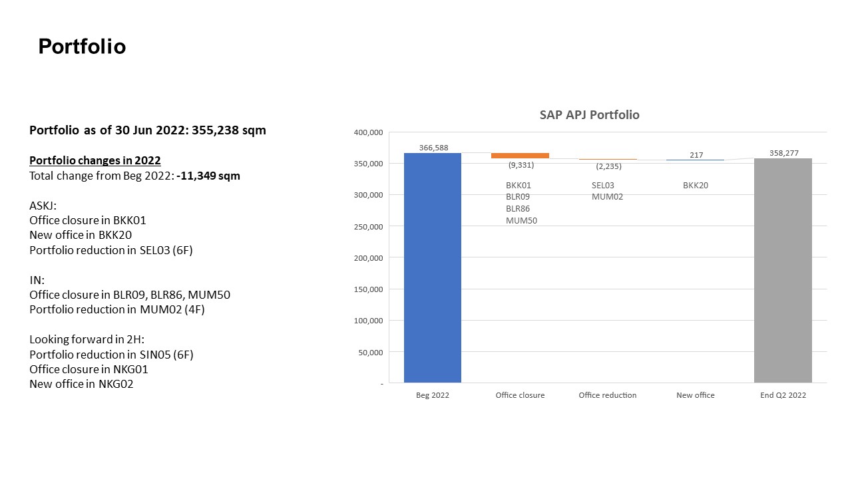This screenshot has height=479, width=852.
Task: Select the "End Q2 2022" x-axis label
Action: pos(783,395)
